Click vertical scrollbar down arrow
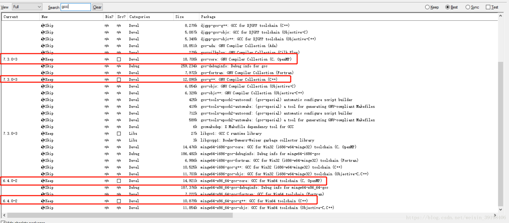 (x=501, y=210)
